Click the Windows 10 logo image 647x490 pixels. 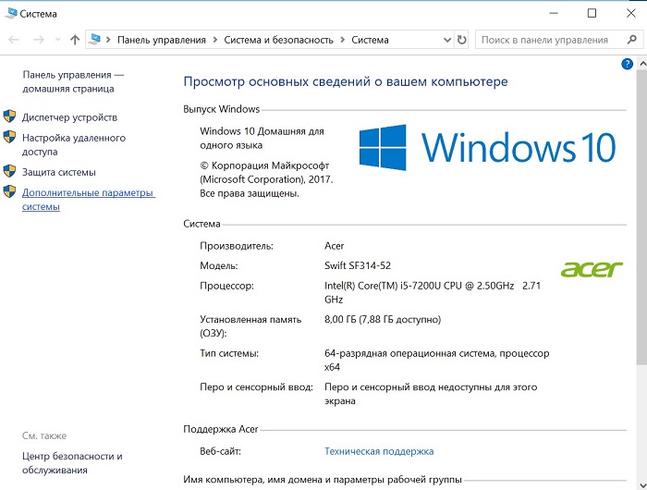[x=487, y=147]
